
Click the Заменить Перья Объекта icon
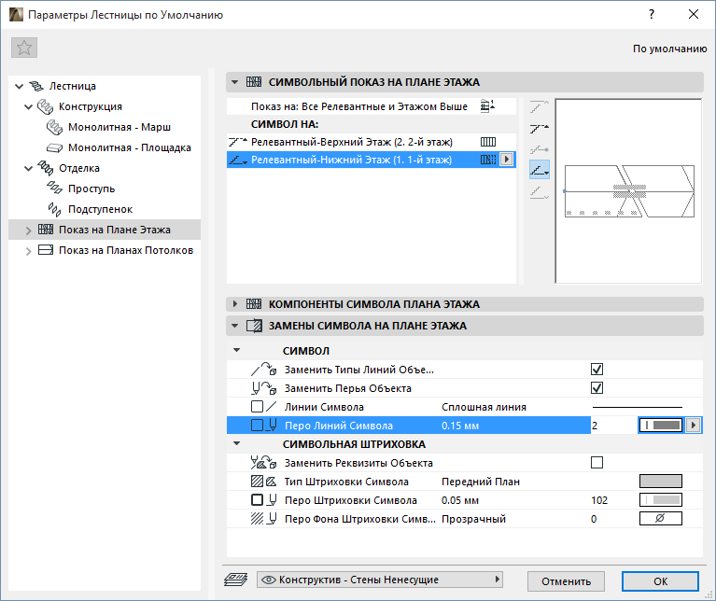[x=264, y=388]
